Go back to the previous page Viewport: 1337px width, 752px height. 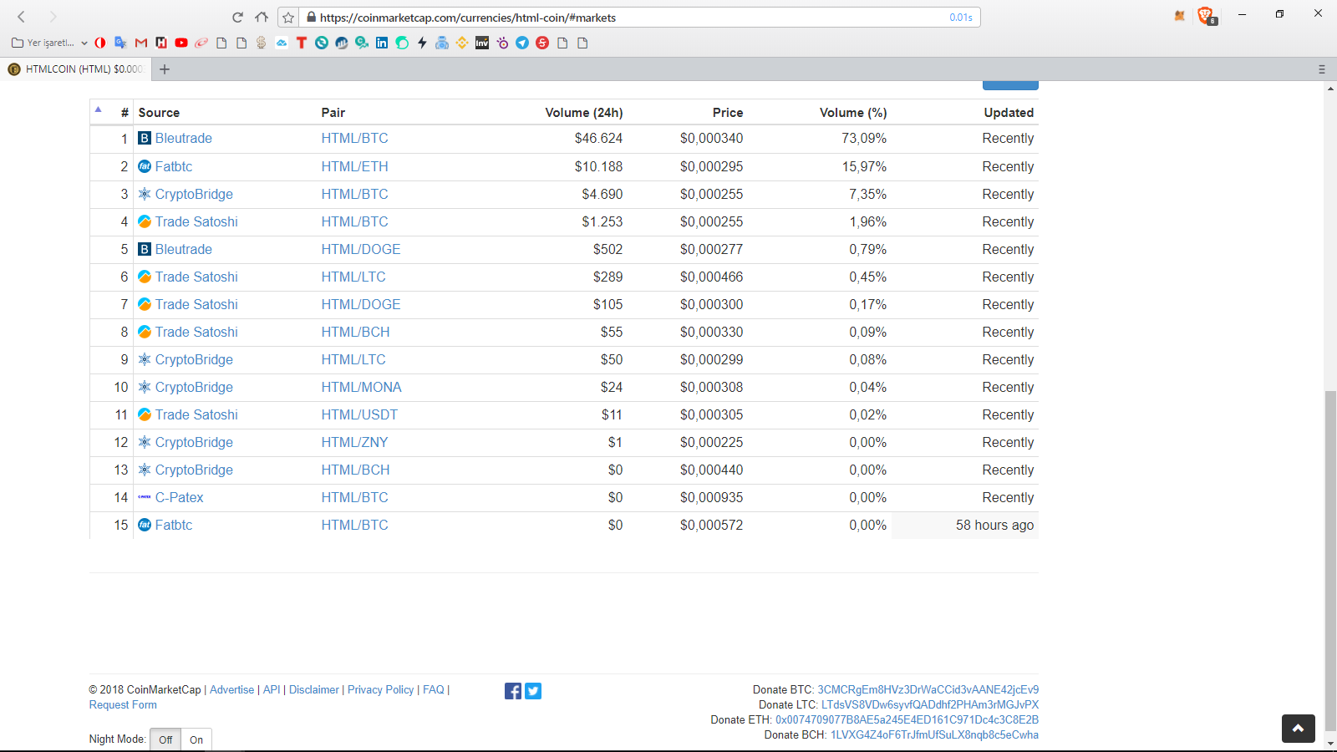pos(22,17)
